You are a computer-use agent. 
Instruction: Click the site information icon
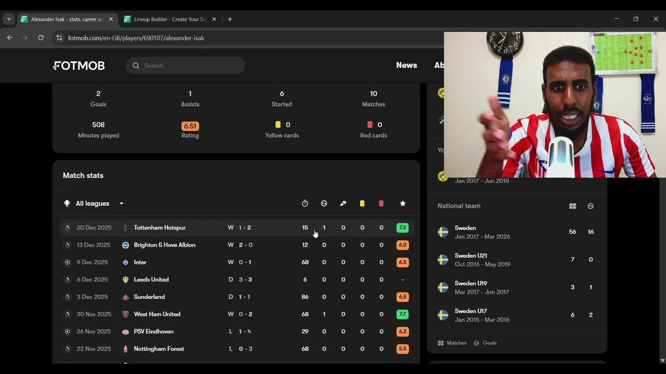click(x=59, y=38)
